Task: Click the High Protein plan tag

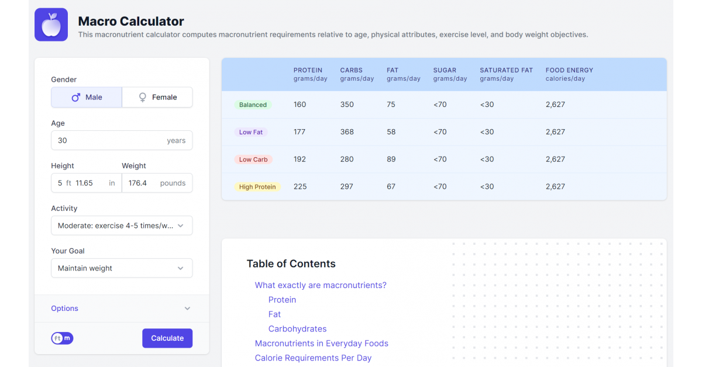Action: pos(257,187)
